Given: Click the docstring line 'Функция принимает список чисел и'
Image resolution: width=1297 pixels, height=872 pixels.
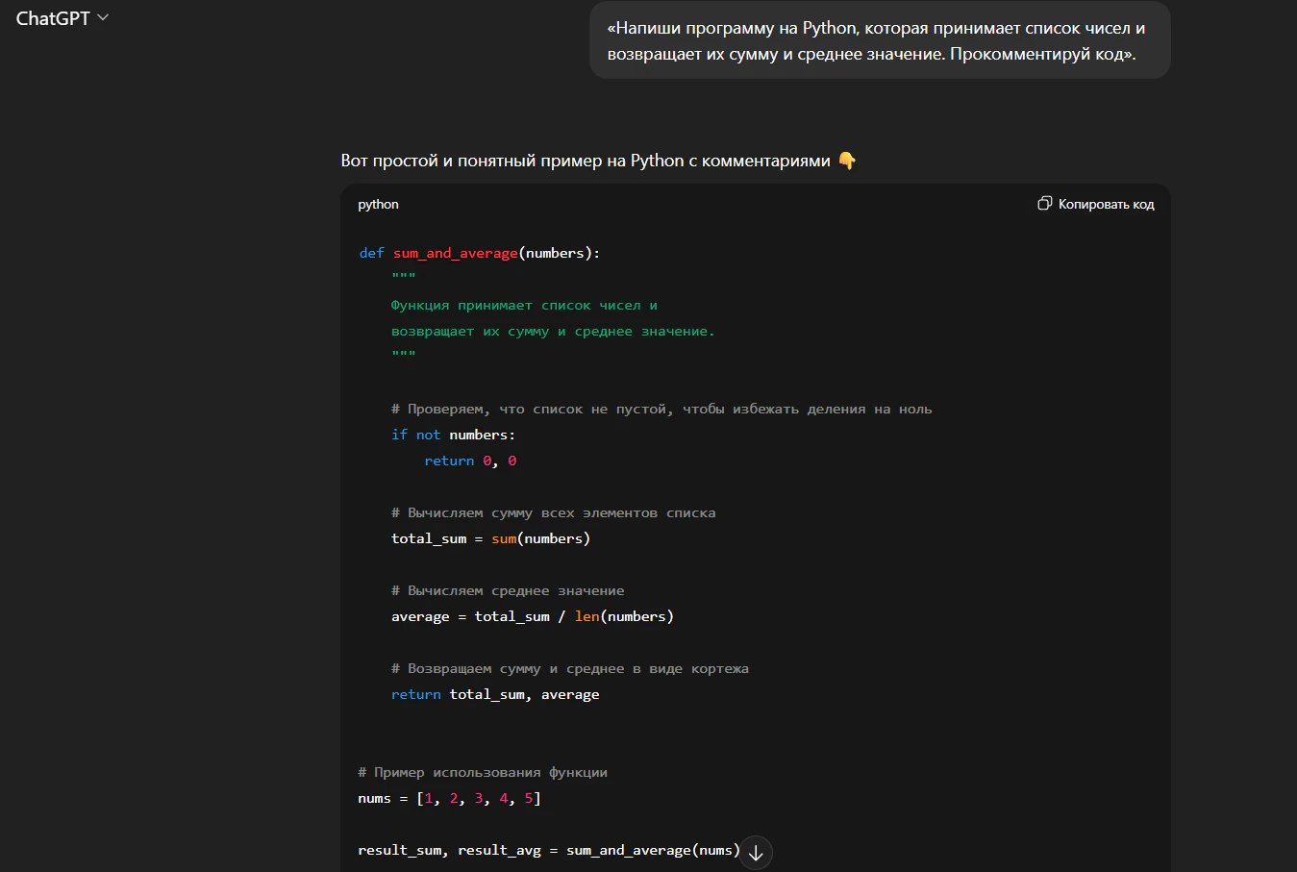Looking at the screenshot, I should click(x=524, y=305).
